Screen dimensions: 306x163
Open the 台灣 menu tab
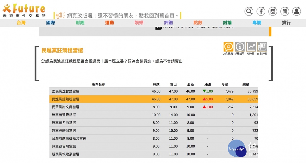21,23
